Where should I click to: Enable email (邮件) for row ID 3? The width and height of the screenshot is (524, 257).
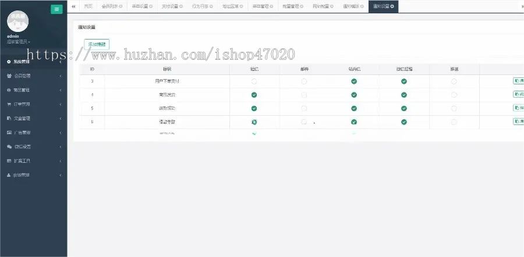[304, 81]
